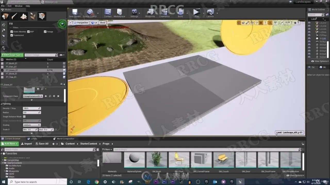330x185 pixels.
Task: Launch Marketplace from toolbar
Action: click(x=119, y=13)
